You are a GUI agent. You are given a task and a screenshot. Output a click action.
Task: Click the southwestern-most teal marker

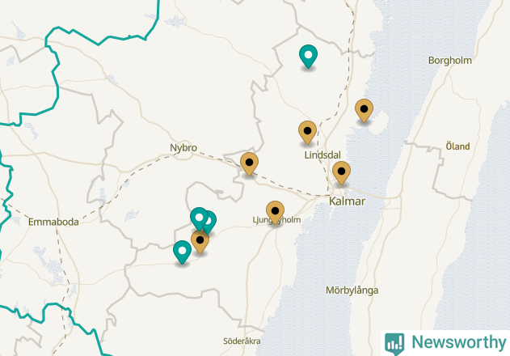coord(182,252)
